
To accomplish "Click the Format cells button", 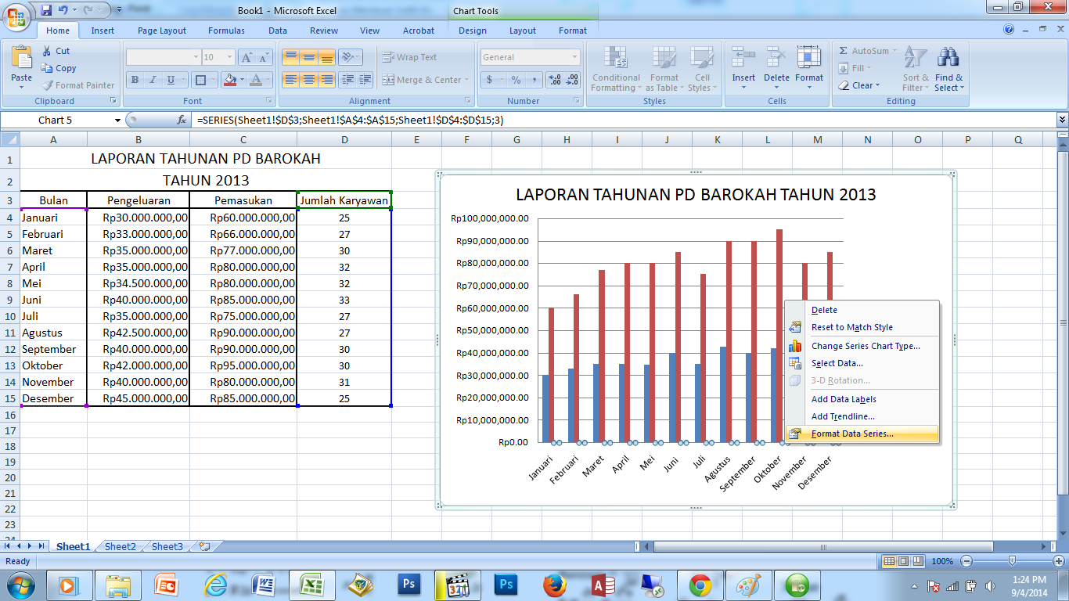I will coord(809,69).
